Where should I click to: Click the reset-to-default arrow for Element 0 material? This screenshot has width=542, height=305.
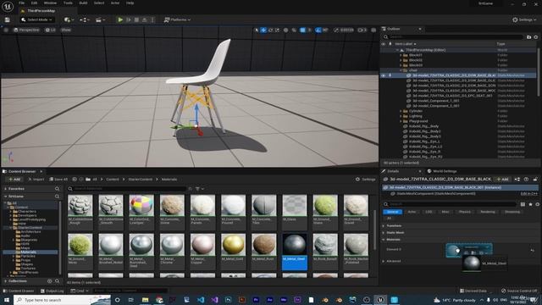point(533,250)
